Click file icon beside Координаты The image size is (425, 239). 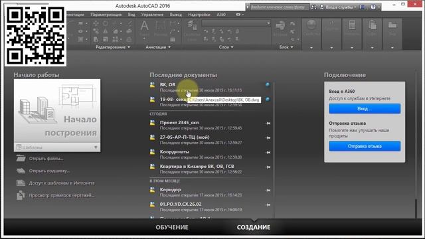pyautogui.click(x=153, y=152)
